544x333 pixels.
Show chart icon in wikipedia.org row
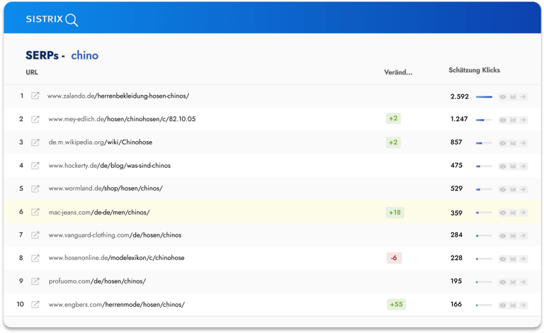click(x=513, y=143)
